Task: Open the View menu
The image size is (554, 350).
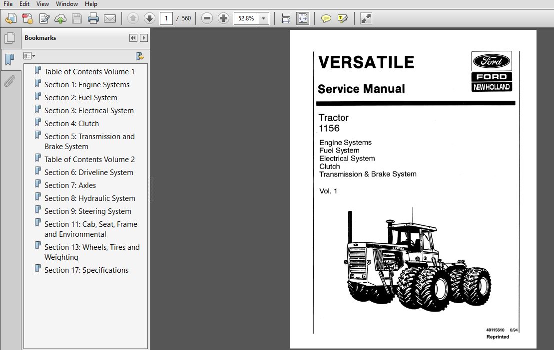Action: (x=42, y=4)
